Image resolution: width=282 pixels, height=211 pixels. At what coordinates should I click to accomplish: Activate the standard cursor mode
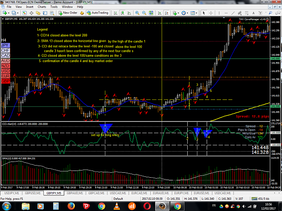pos(204,13)
